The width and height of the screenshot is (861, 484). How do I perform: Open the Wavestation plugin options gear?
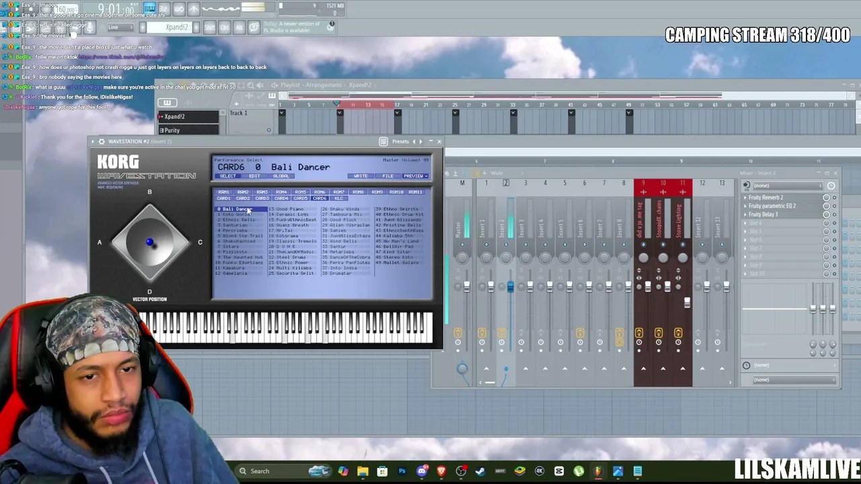click(102, 141)
